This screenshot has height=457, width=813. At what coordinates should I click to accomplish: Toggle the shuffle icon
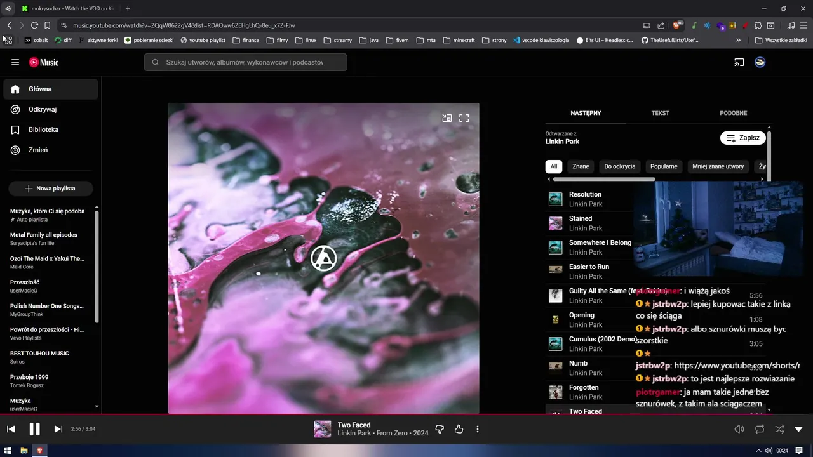pos(779,430)
